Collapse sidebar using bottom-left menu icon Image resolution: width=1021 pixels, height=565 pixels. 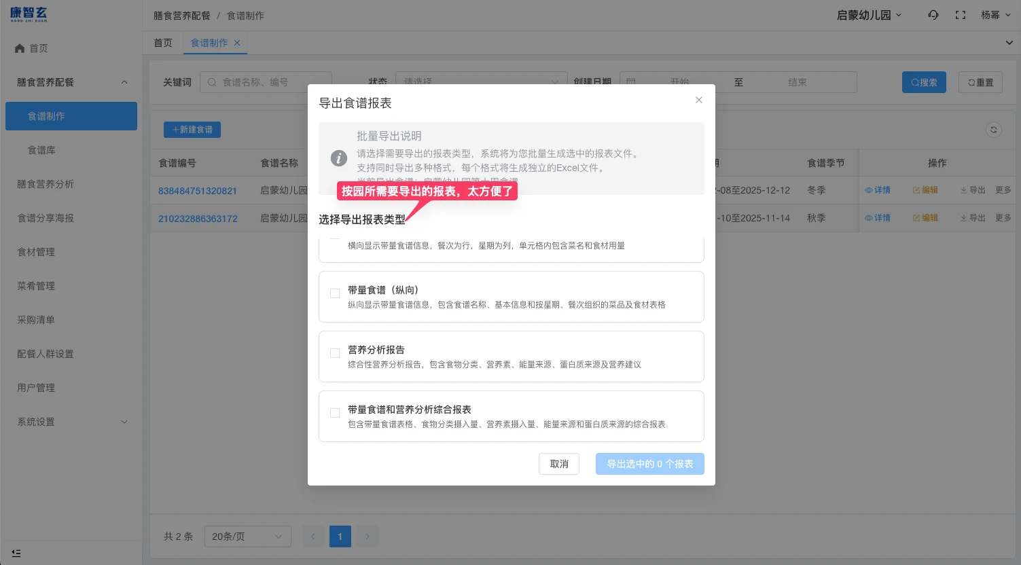pos(16,553)
